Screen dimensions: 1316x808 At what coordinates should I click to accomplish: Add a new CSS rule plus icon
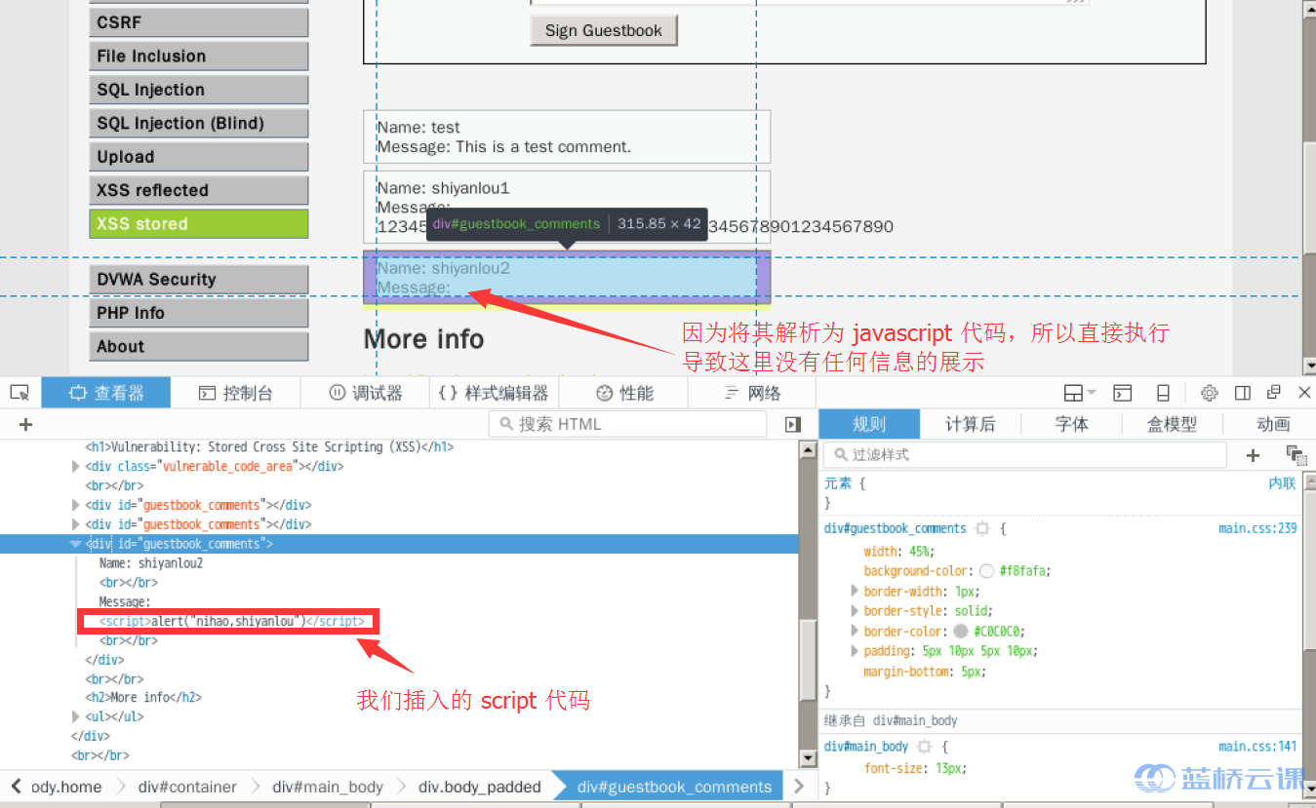point(1254,454)
